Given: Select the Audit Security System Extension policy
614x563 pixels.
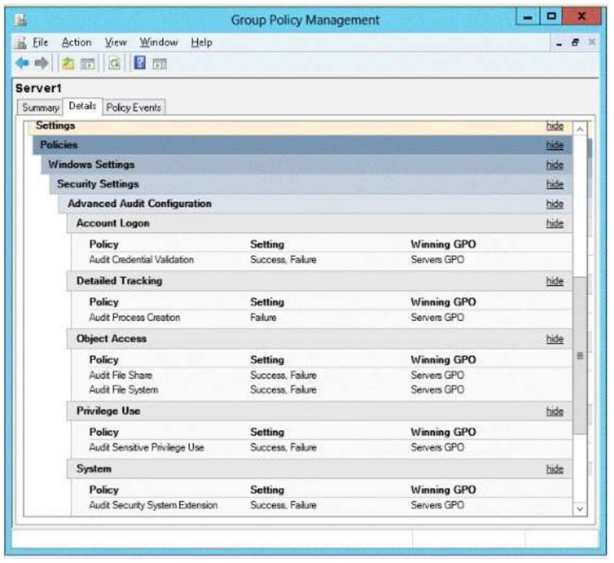Looking at the screenshot, I should pos(153,505).
